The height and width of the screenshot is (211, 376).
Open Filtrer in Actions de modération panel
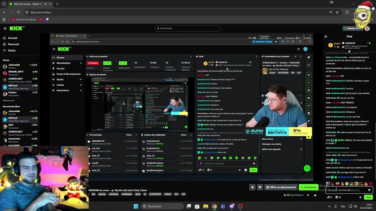(x=184, y=135)
